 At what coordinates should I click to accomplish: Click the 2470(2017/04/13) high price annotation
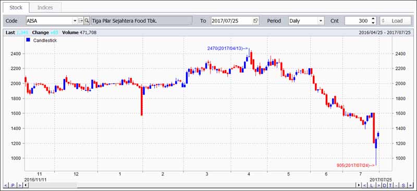click(x=228, y=49)
